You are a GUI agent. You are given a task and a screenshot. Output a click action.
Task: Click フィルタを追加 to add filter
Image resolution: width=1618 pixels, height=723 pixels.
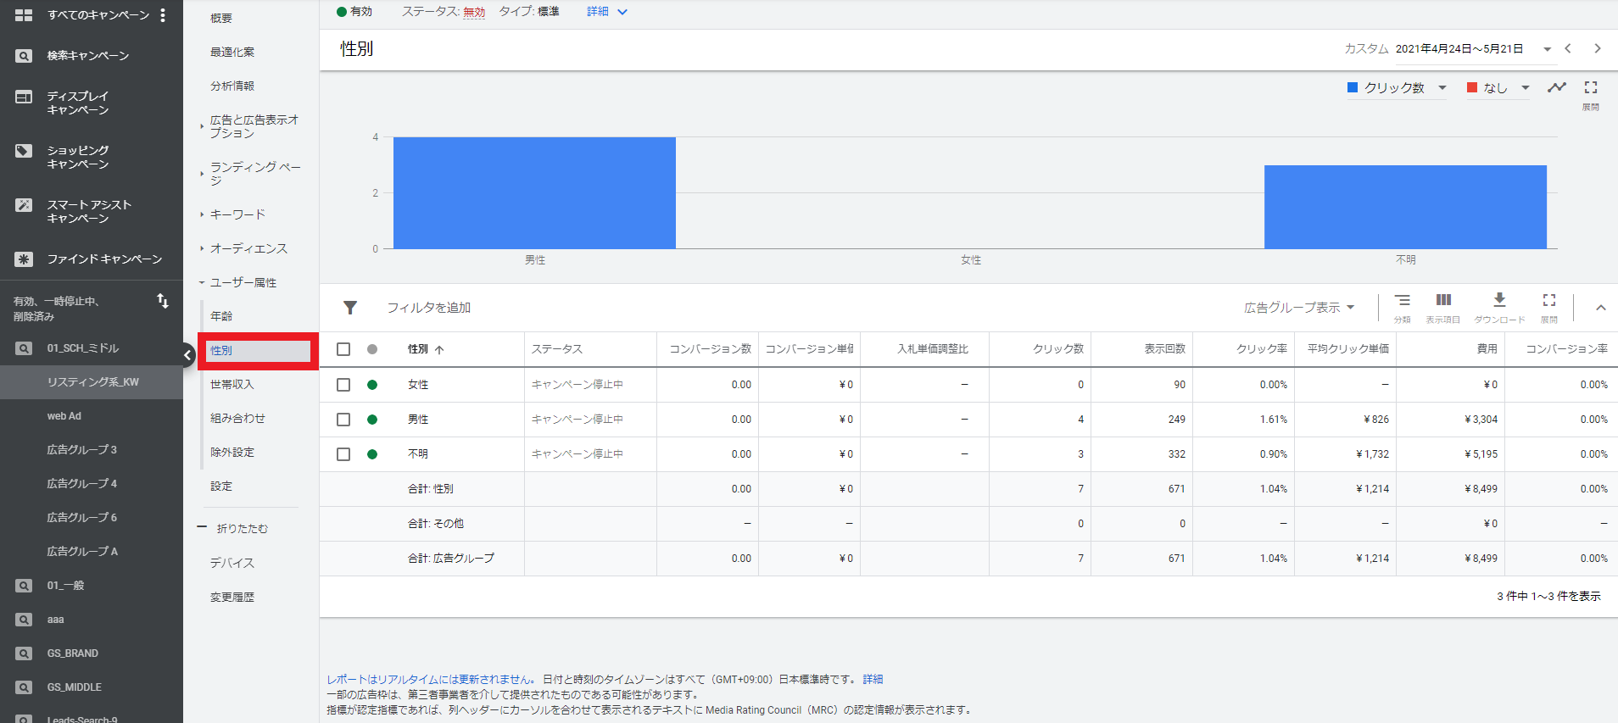429,308
